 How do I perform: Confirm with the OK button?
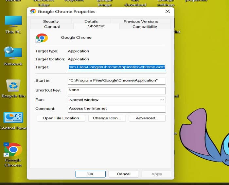[90, 174]
